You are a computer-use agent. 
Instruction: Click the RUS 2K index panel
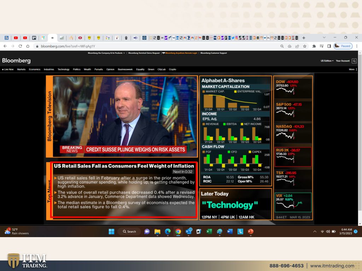(293, 157)
